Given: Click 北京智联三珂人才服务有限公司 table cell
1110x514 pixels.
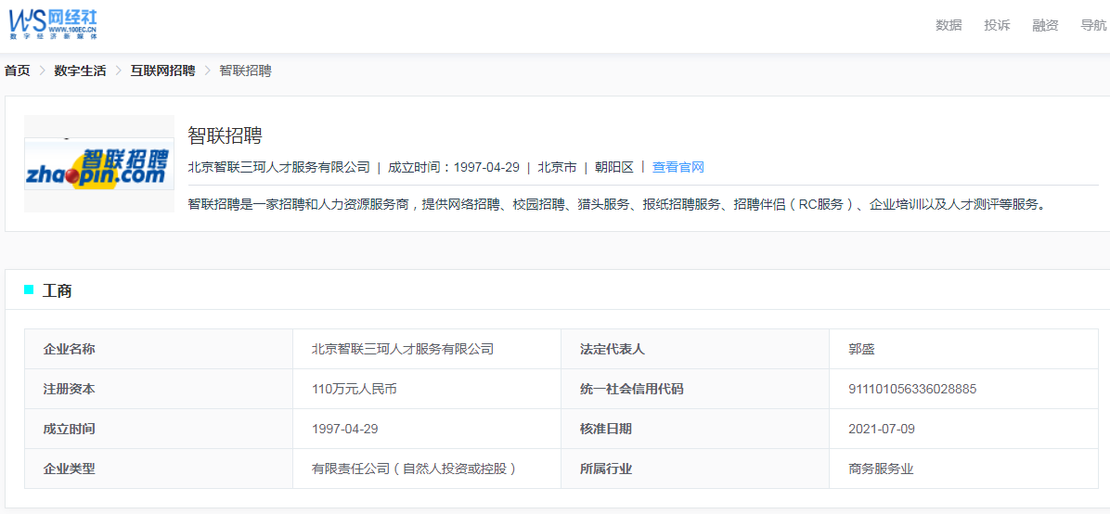Looking at the screenshot, I should point(427,349).
